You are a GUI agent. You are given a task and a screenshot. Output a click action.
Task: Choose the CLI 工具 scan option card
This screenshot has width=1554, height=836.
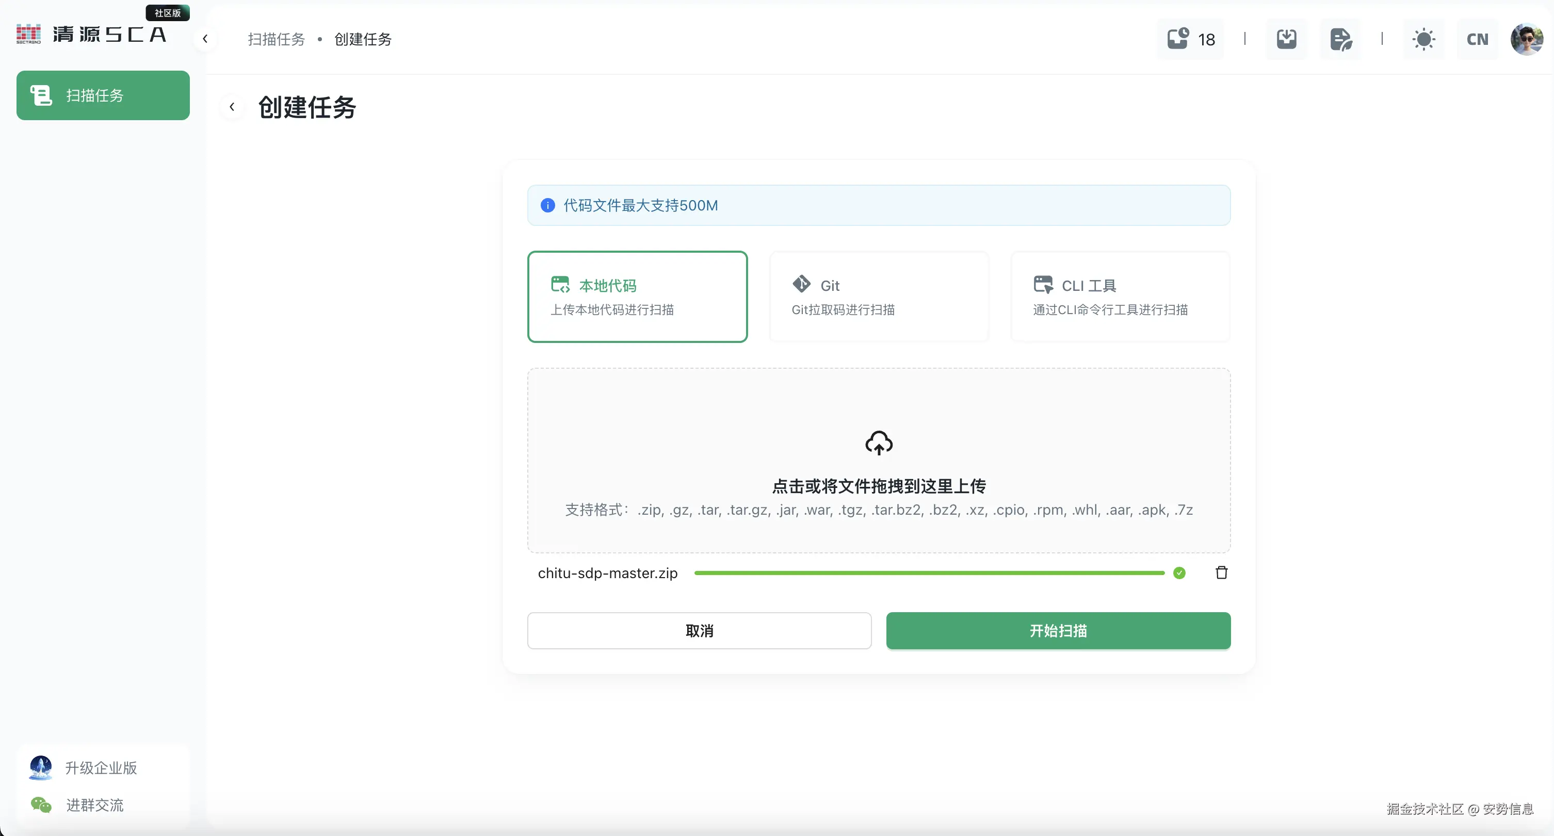coord(1120,297)
